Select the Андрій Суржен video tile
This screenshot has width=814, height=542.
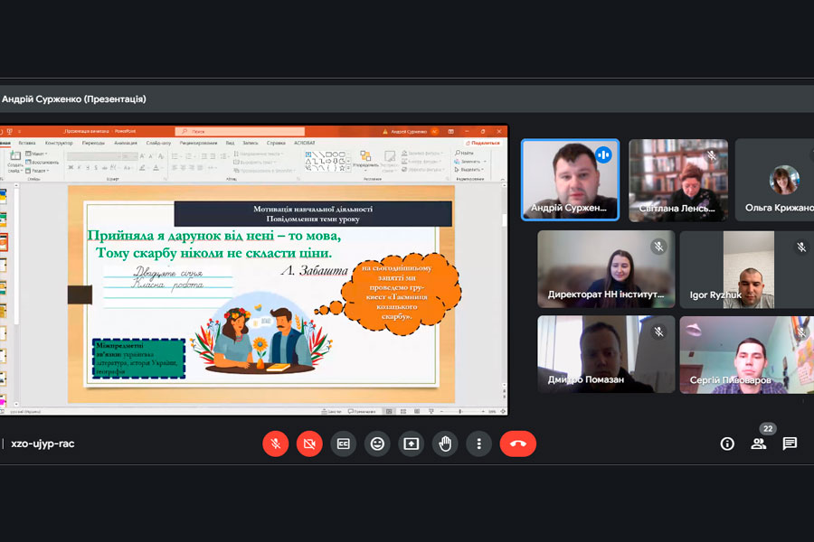pos(570,180)
